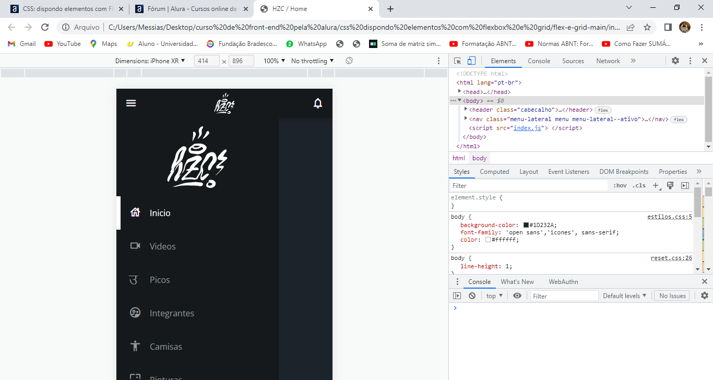Expand the head element in DOM tree
Image resolution: width=713 pixels, height=380 pixels.
click(x=459, y=91)
